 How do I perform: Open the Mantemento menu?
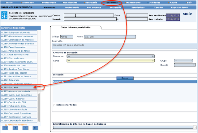(133, 2)
